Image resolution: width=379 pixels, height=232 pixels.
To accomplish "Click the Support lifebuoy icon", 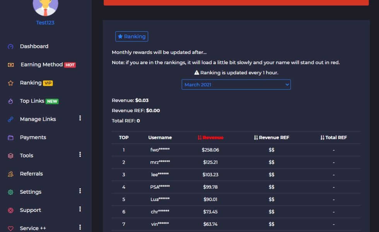I will click(x=11, y=210).
